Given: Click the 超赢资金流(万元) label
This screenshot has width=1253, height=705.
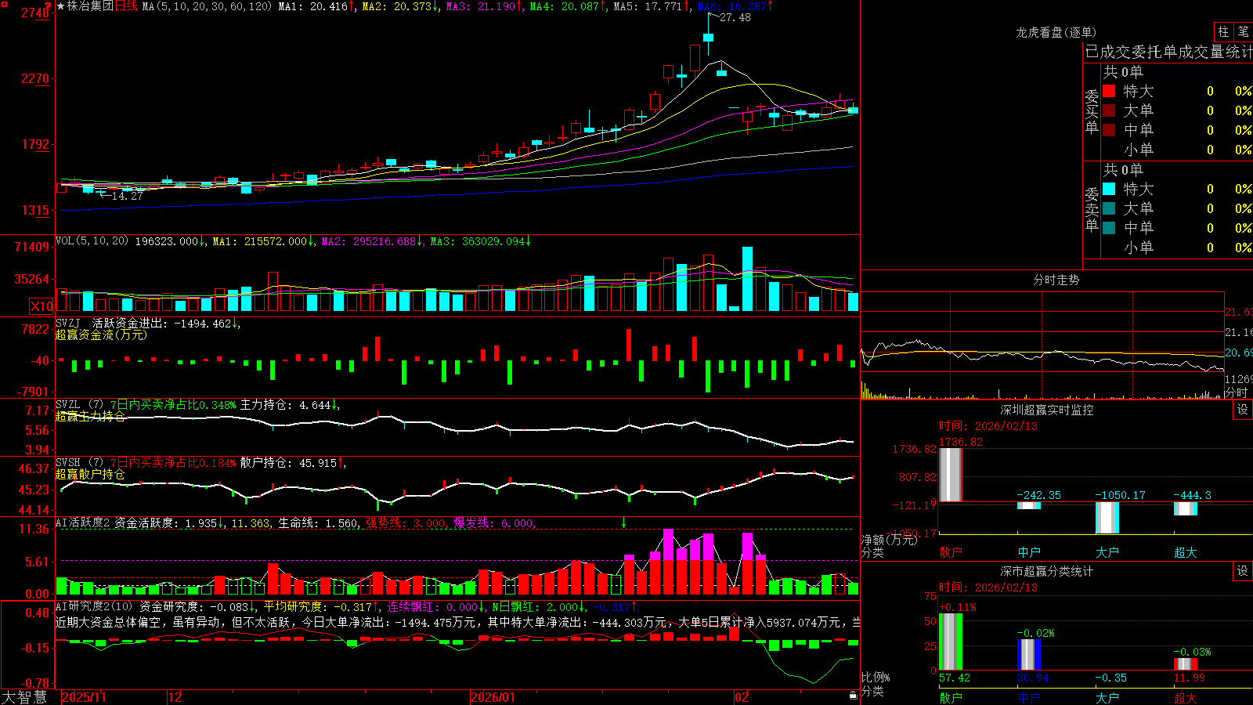Looking at the screenshot, I should [x=101, y=335].
